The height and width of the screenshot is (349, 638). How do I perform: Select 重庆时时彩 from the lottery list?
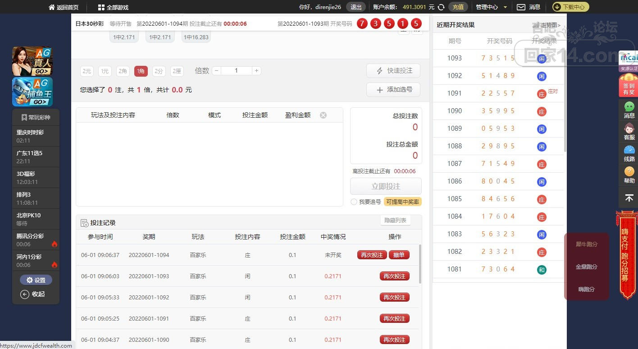coord(36,136)
